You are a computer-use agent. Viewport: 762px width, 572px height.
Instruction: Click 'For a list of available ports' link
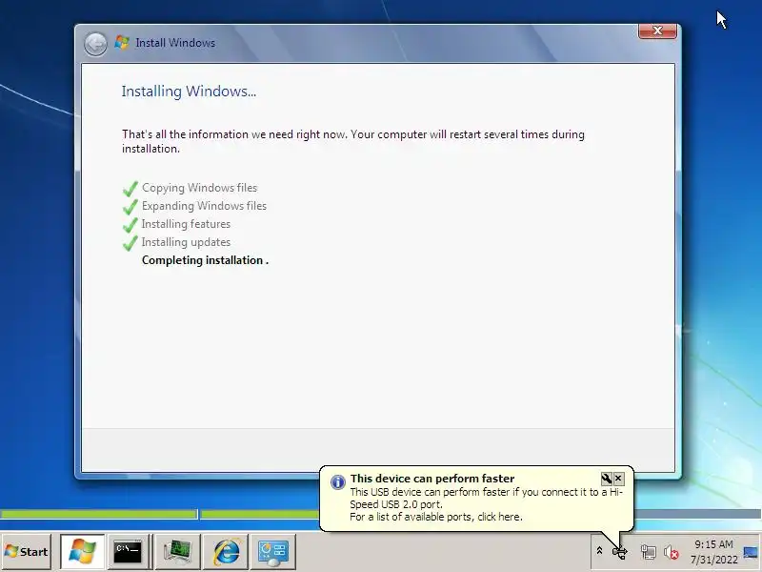point(436,517)
